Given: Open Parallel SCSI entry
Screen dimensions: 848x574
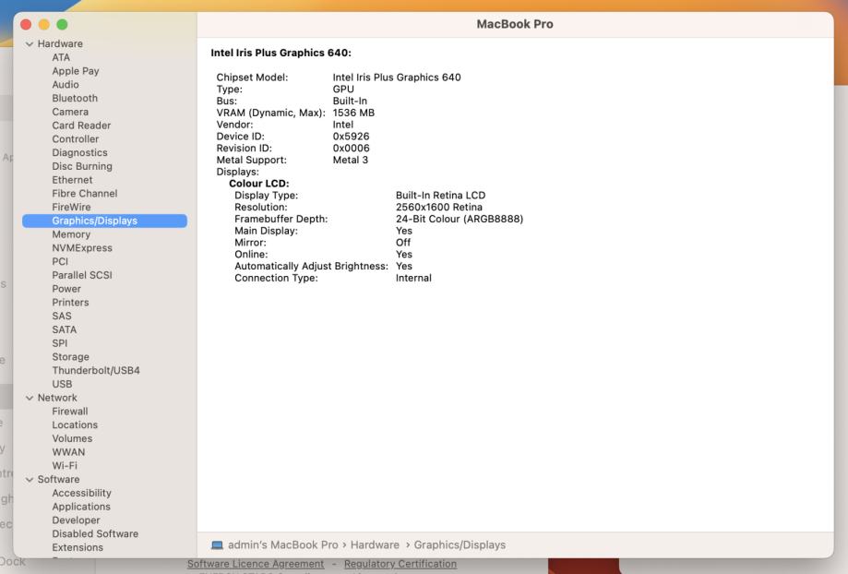Looking at the screenshot, I should (x=82, y=275).
